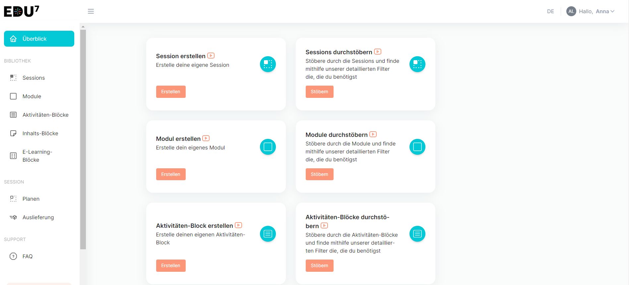This screenshot has width=629, height=285.
Task: Switch language via DE selector
Action: 550,11
